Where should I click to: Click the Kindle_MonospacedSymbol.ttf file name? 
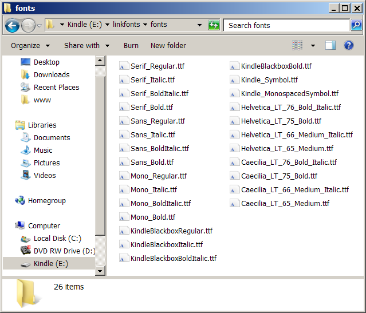tap(290, 93)
